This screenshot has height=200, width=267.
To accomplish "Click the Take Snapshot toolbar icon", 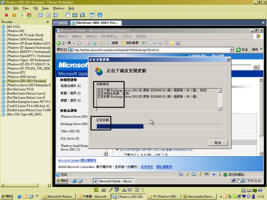I will 40,15.
